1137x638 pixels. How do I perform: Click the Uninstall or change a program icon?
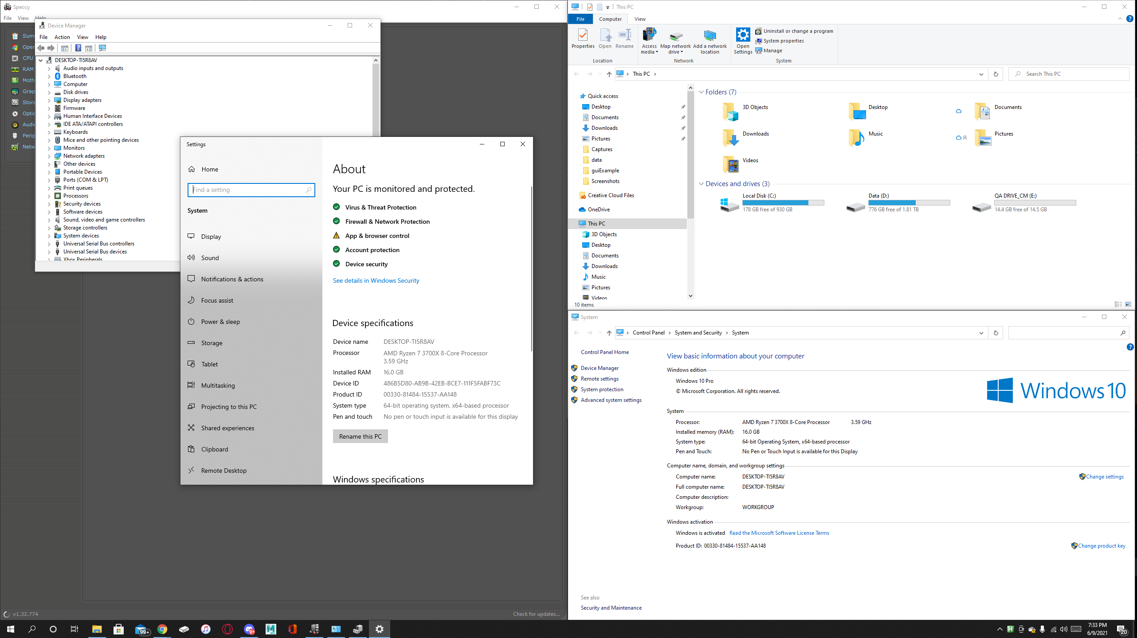(x=759, y=31)
